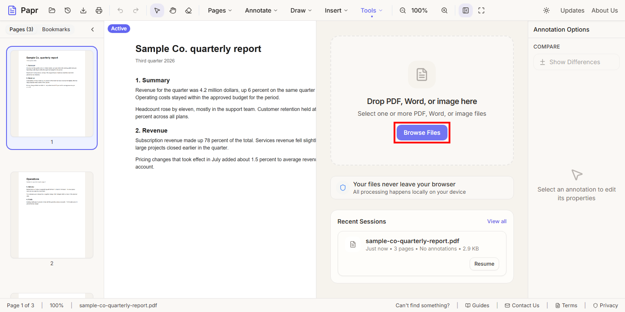Viewport: 625px width, 312px height.
Task: Click the document icon in the drop zone
Action: tap(422, 75)
